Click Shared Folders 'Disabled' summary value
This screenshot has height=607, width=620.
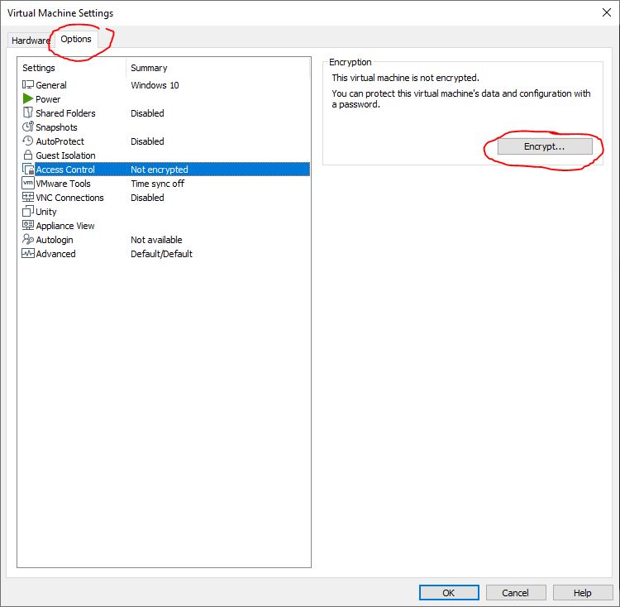coord(147,113)
